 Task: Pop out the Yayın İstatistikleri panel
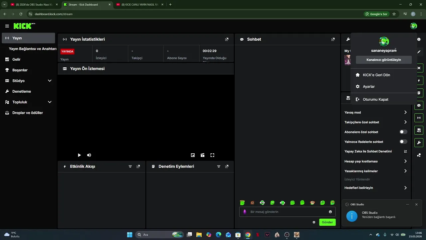227,39
